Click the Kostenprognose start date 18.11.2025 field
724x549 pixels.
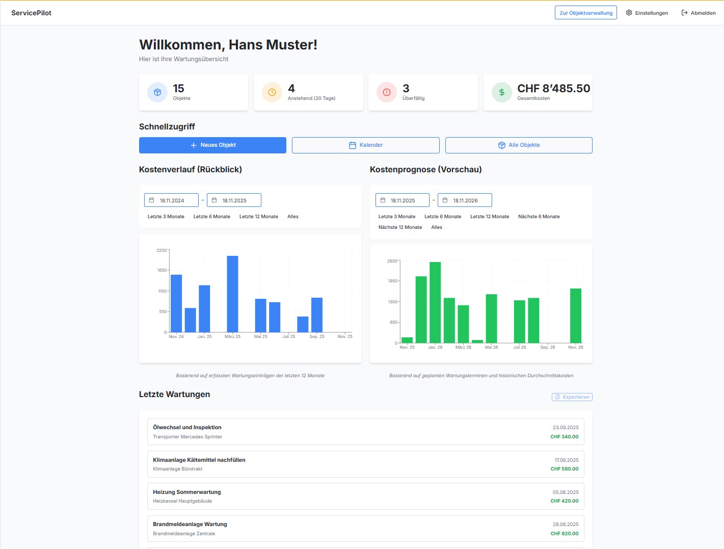403,200
